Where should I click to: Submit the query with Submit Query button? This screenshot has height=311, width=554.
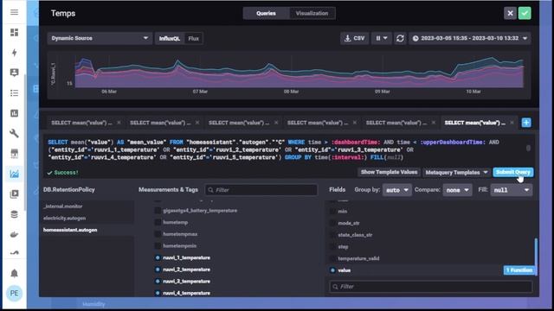tap(513, 172)
